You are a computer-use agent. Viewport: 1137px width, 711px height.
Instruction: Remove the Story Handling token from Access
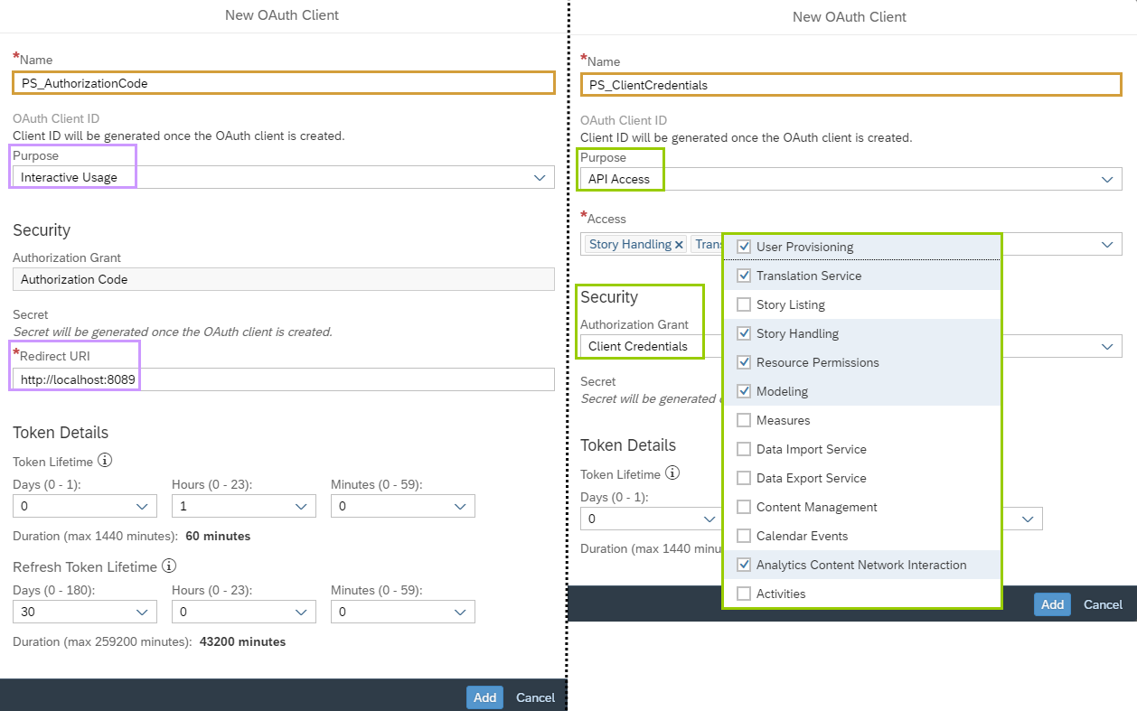click(679, 245)
